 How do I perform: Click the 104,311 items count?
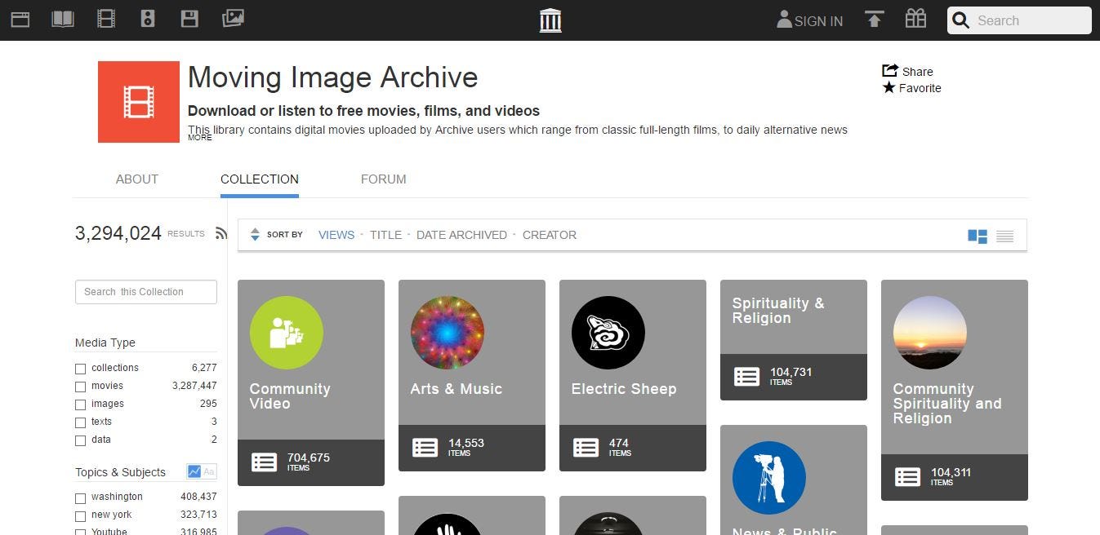(951, 472)
